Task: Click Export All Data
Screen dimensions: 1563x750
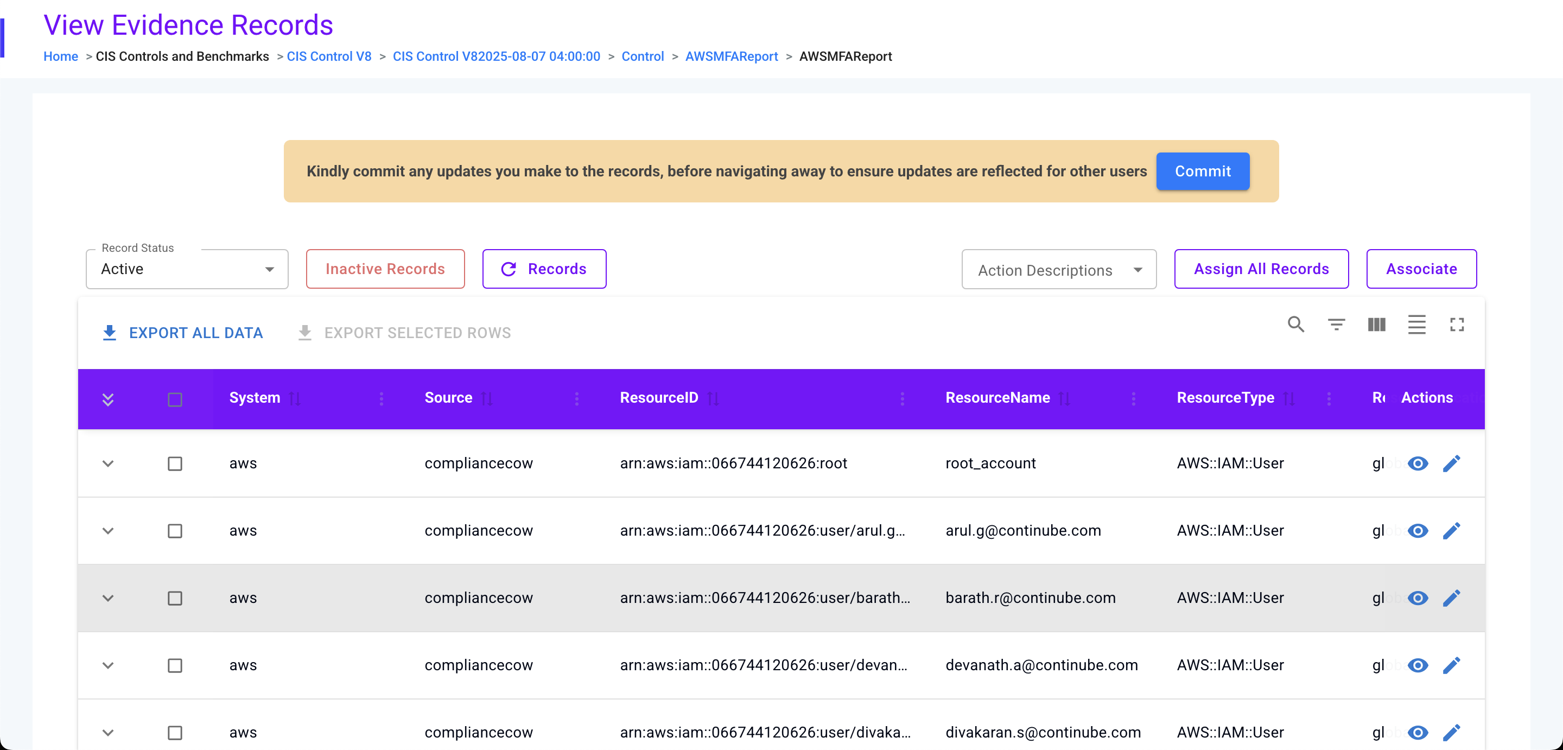Action: [x=183, y=333]
